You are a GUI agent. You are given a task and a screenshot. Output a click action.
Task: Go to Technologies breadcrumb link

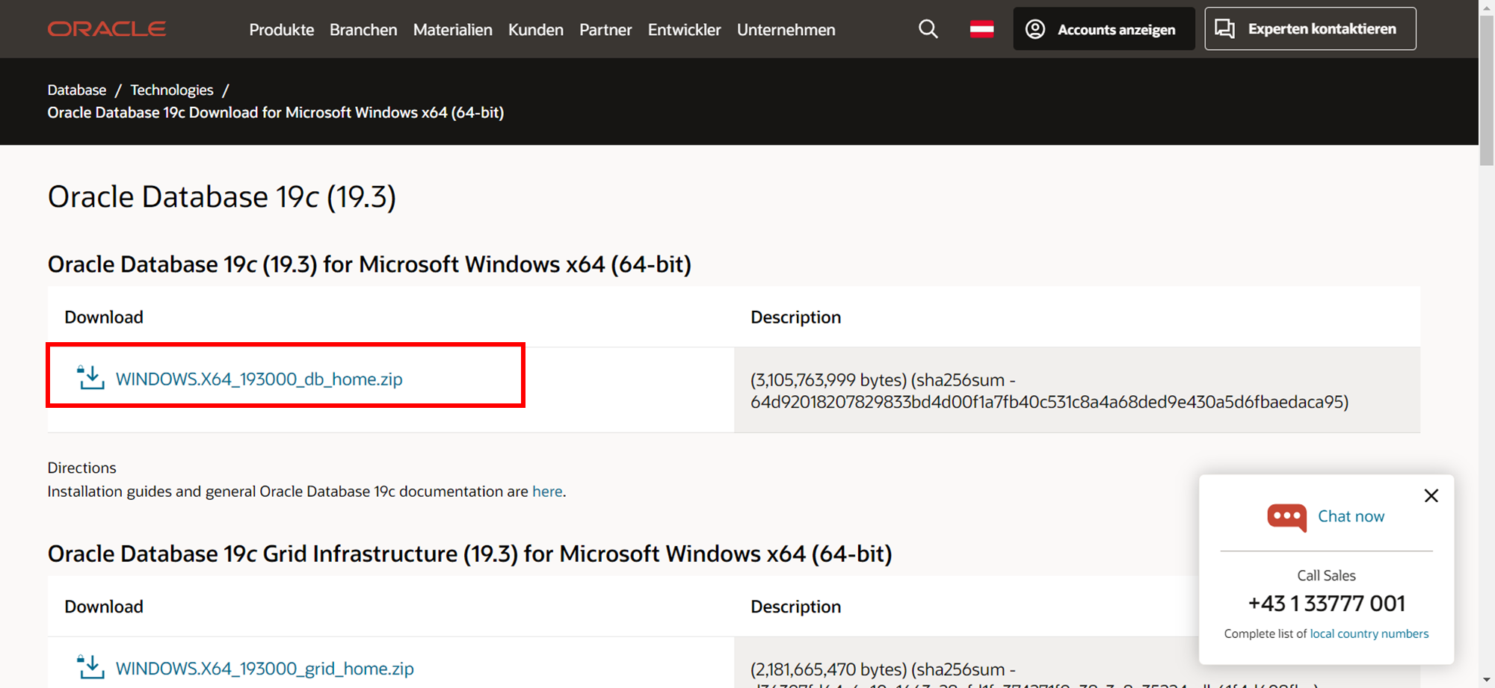pos(172,90)
